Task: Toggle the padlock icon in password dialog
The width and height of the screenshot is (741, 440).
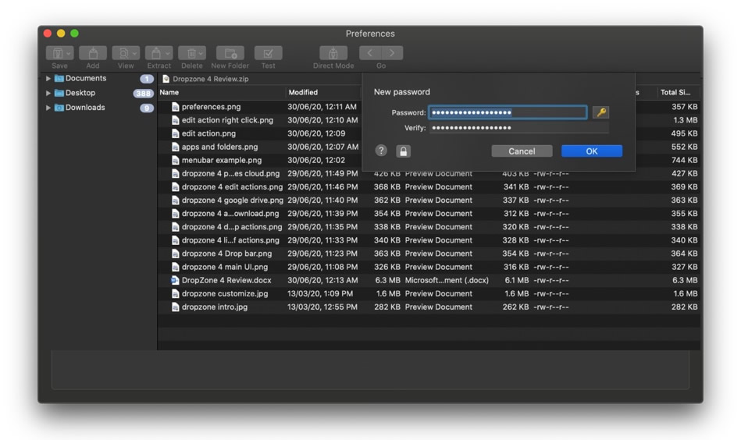Action: 403,151
